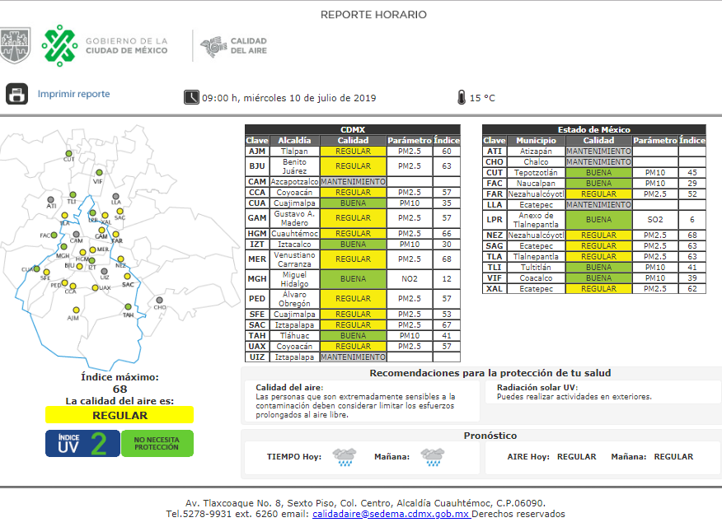The image size is (722, 527).
Task: Click the thermometer icon next to 15 °C
Action: [462, 97]
